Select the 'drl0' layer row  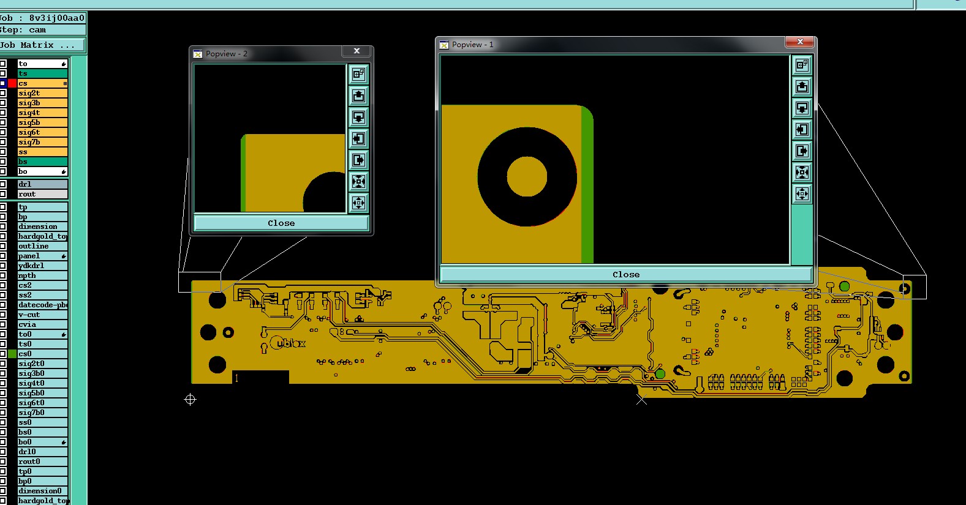[x=42, y=452]
